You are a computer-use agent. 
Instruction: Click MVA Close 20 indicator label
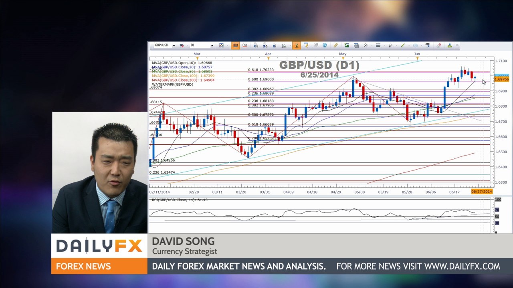point(182,67)
